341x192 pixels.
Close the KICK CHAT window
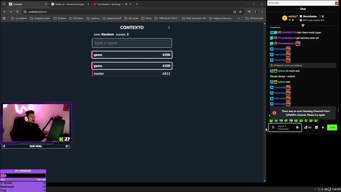[x=336, y=3]
